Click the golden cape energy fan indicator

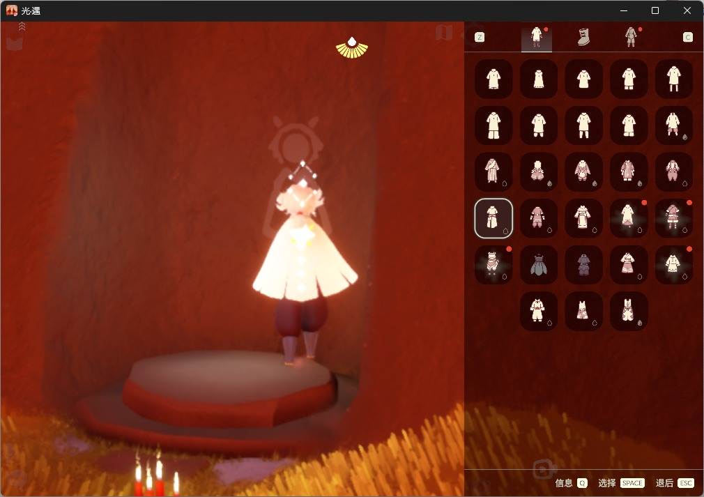tap(352, 47)
